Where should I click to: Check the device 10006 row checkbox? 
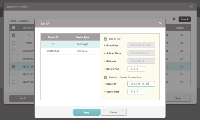[14, 43]
